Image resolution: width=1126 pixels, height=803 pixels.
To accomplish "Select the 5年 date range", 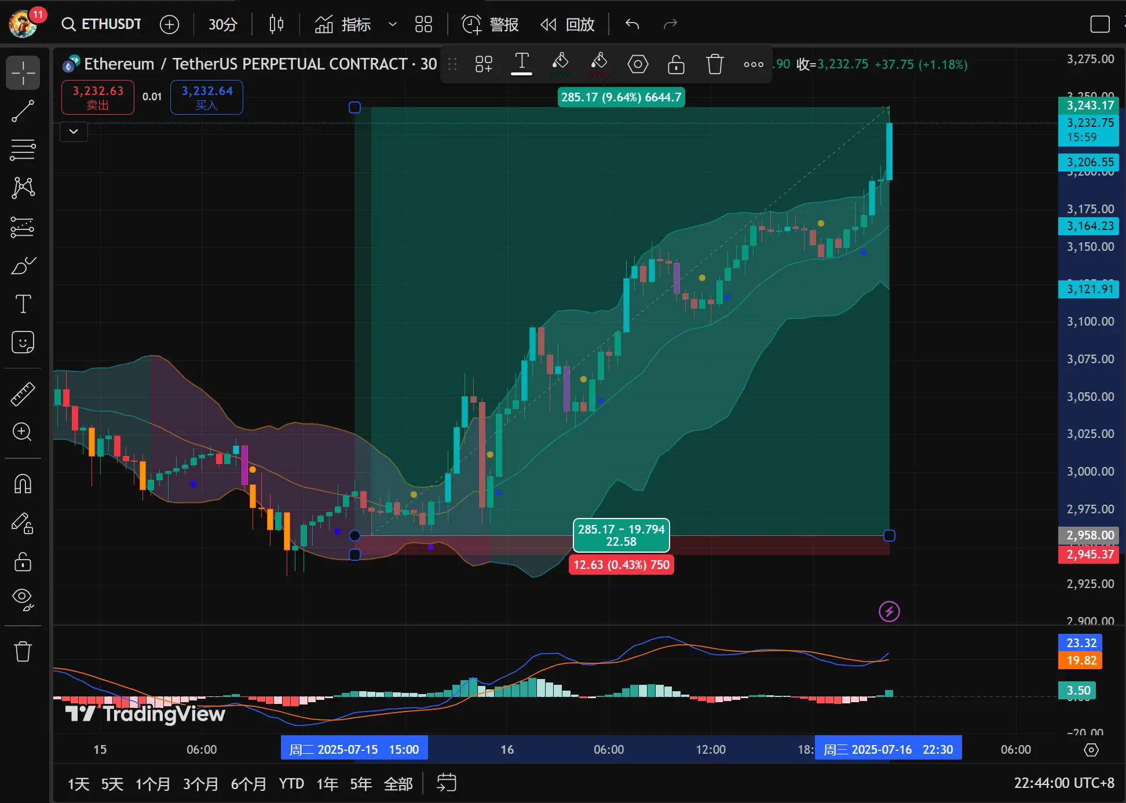I will click(x=361, y=784).
